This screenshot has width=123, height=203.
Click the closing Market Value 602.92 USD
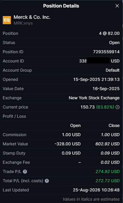tap(107, 144)
